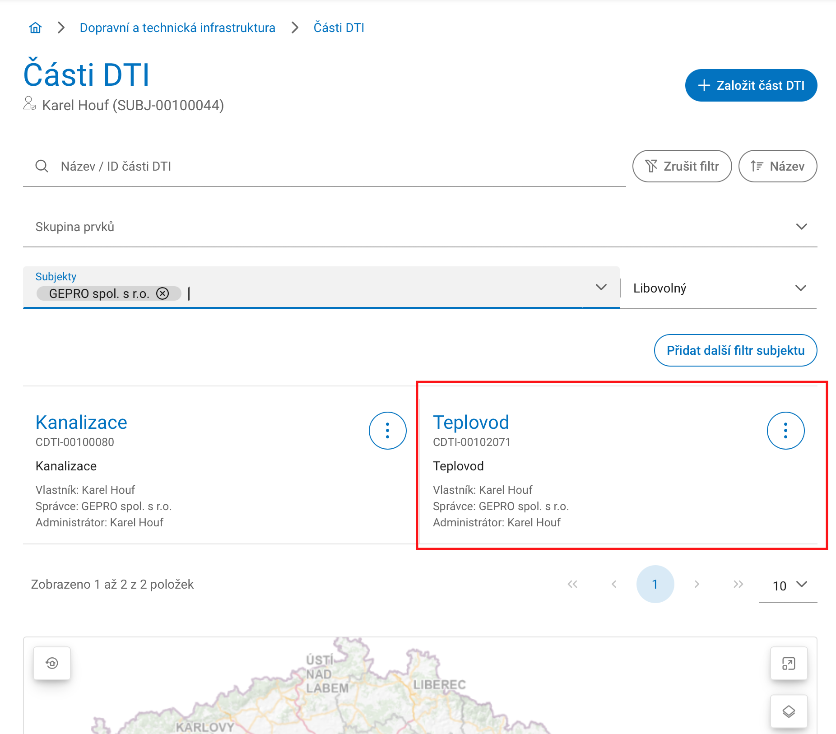Change sorting via Název button
The width and height of the screenshot is (836, 734).
click(x=778, y=166)
